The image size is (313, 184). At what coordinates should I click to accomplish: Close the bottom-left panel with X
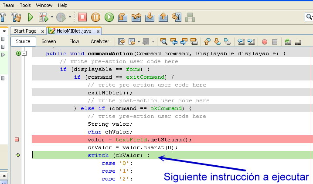click(4, 176)
